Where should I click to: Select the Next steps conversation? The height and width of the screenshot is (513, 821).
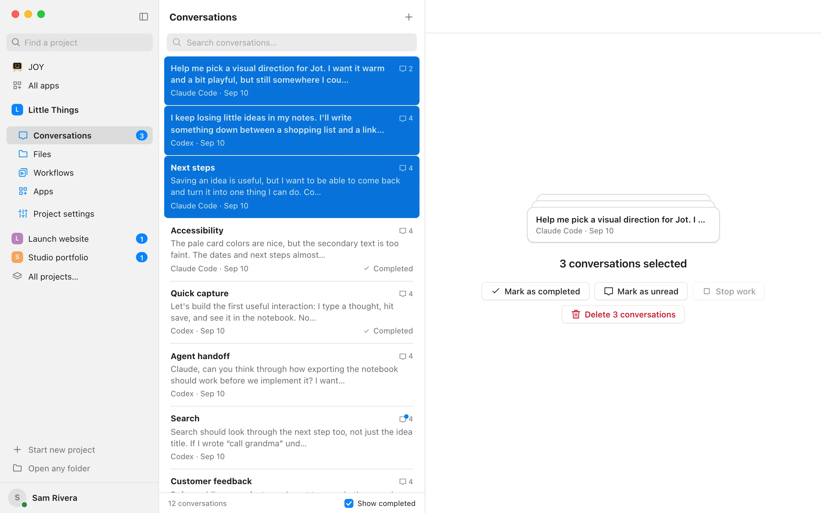pos(292,187)
